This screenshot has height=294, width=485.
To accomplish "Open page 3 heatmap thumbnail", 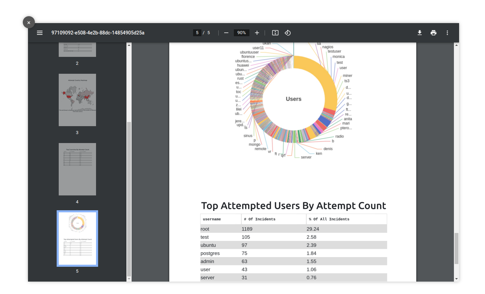I will coord(77,100).
